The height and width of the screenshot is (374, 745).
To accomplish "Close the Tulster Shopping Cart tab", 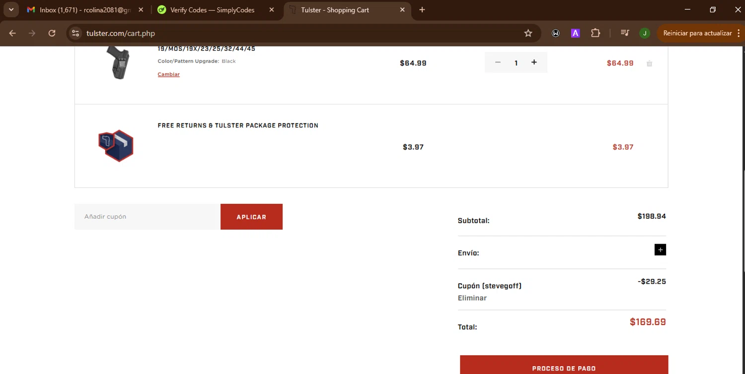I will 402,10.
